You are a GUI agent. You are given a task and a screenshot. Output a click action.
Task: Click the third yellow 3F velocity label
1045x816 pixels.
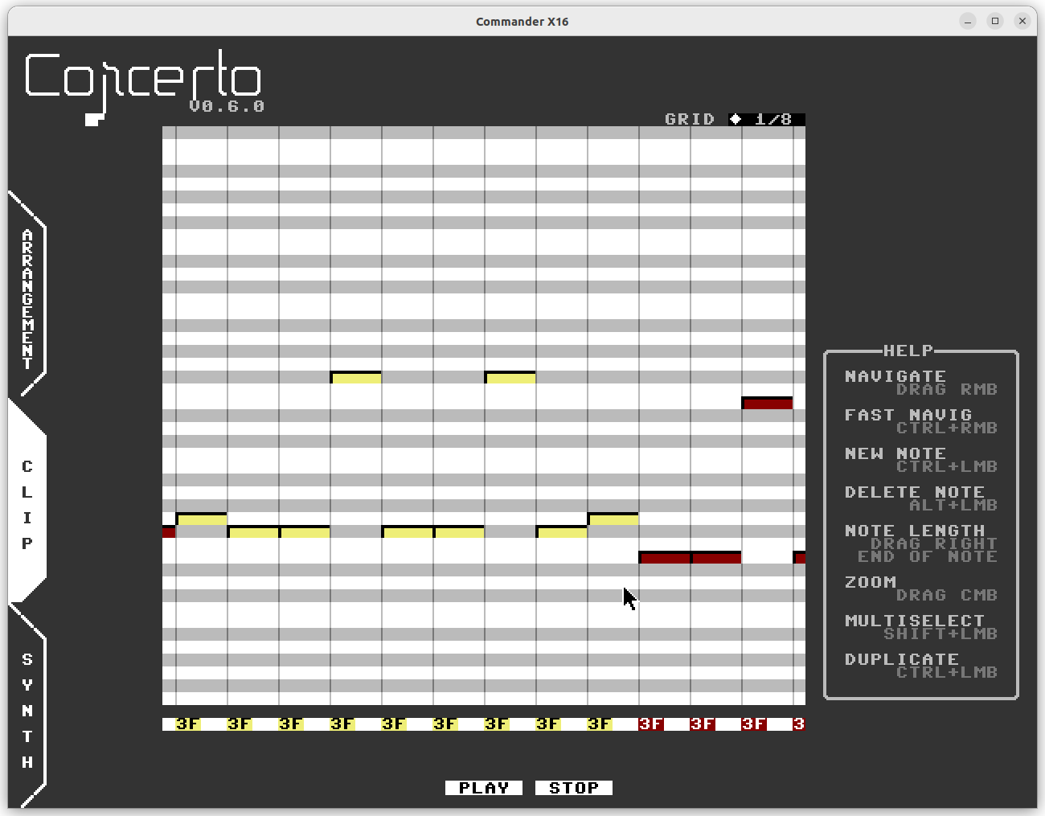tap(291, 724)
